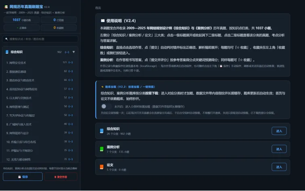Click the 案例分析 card title
Screen dimensions: 305x191
113,147
